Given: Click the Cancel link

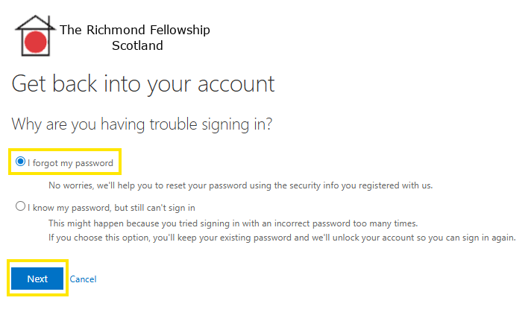Looking at the screenshot, I should click(83, 279).
